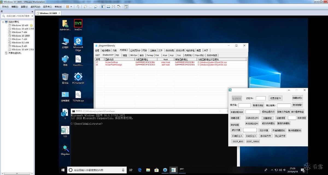Switch to the 启动信息 tab
The height and width of the screenshot is (175, 328).
(x=170, y=50)
